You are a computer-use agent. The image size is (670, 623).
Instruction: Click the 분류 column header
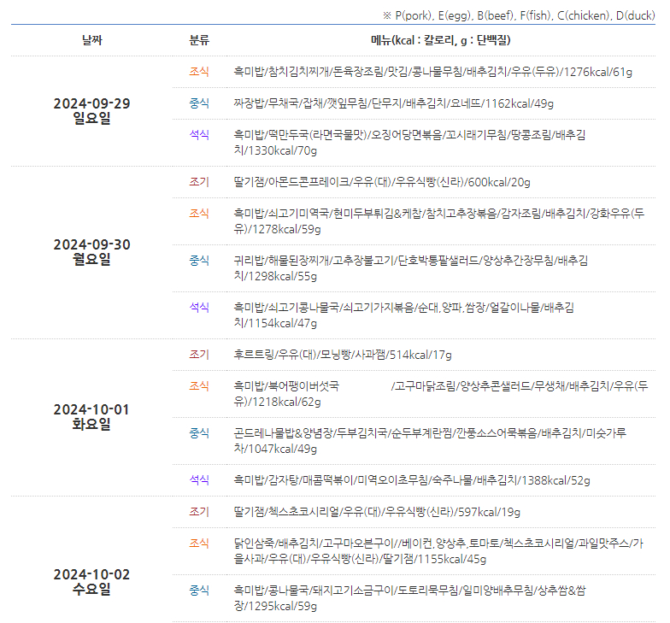[x=199, y=40]
